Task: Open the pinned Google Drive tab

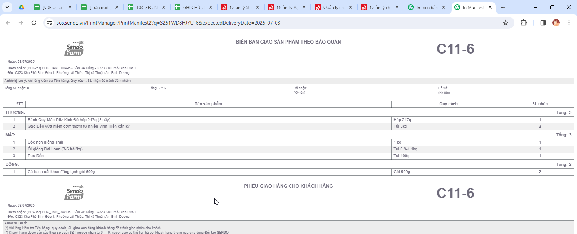Action: [x=22, y=7]
